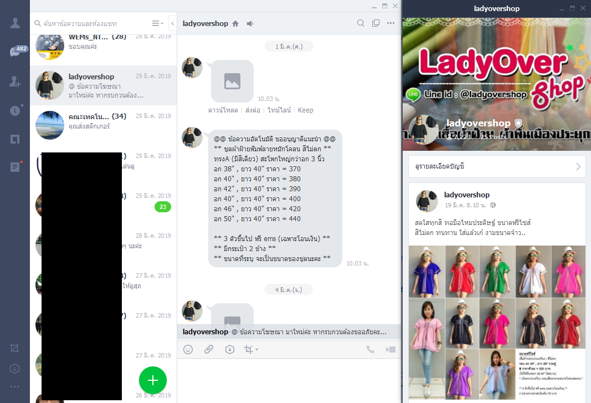This screenshot has width=591, height=403.
Task: Click the chat search input field
Action: 92,23
